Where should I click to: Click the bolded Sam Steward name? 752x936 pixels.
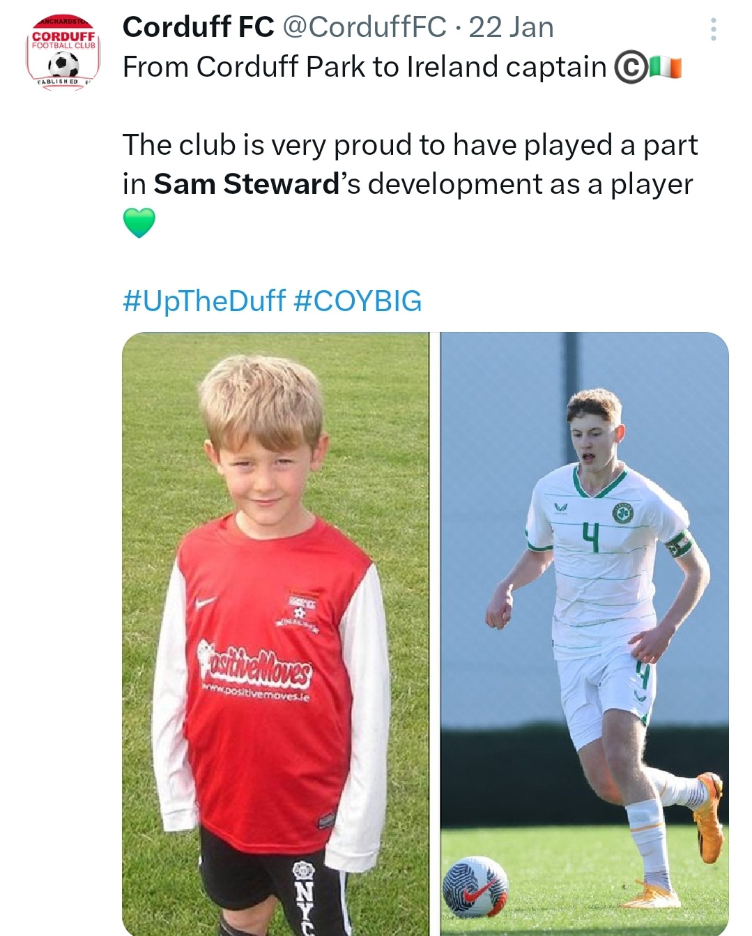[x=246, y=184]
